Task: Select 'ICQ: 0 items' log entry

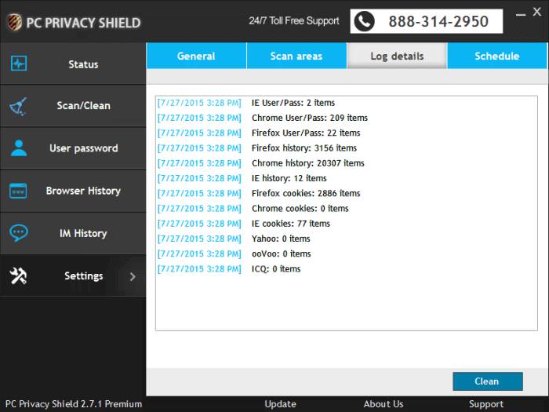Action: (x=276, y=268)
